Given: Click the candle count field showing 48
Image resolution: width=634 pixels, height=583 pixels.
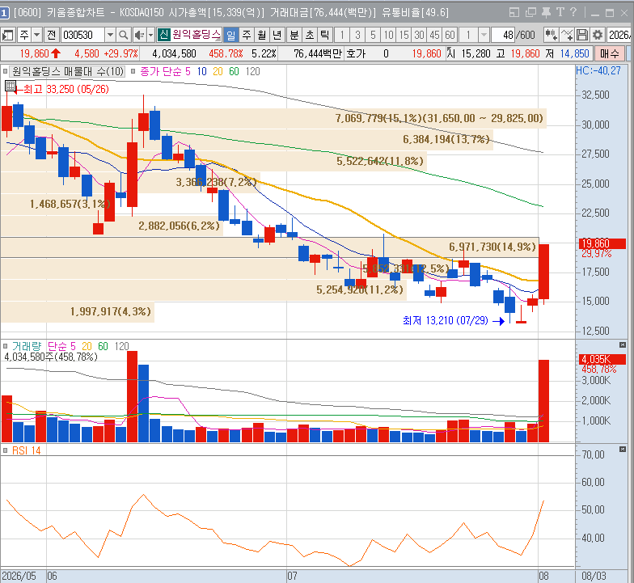Looking at the screenshot, I should click(x=503, y=36).
